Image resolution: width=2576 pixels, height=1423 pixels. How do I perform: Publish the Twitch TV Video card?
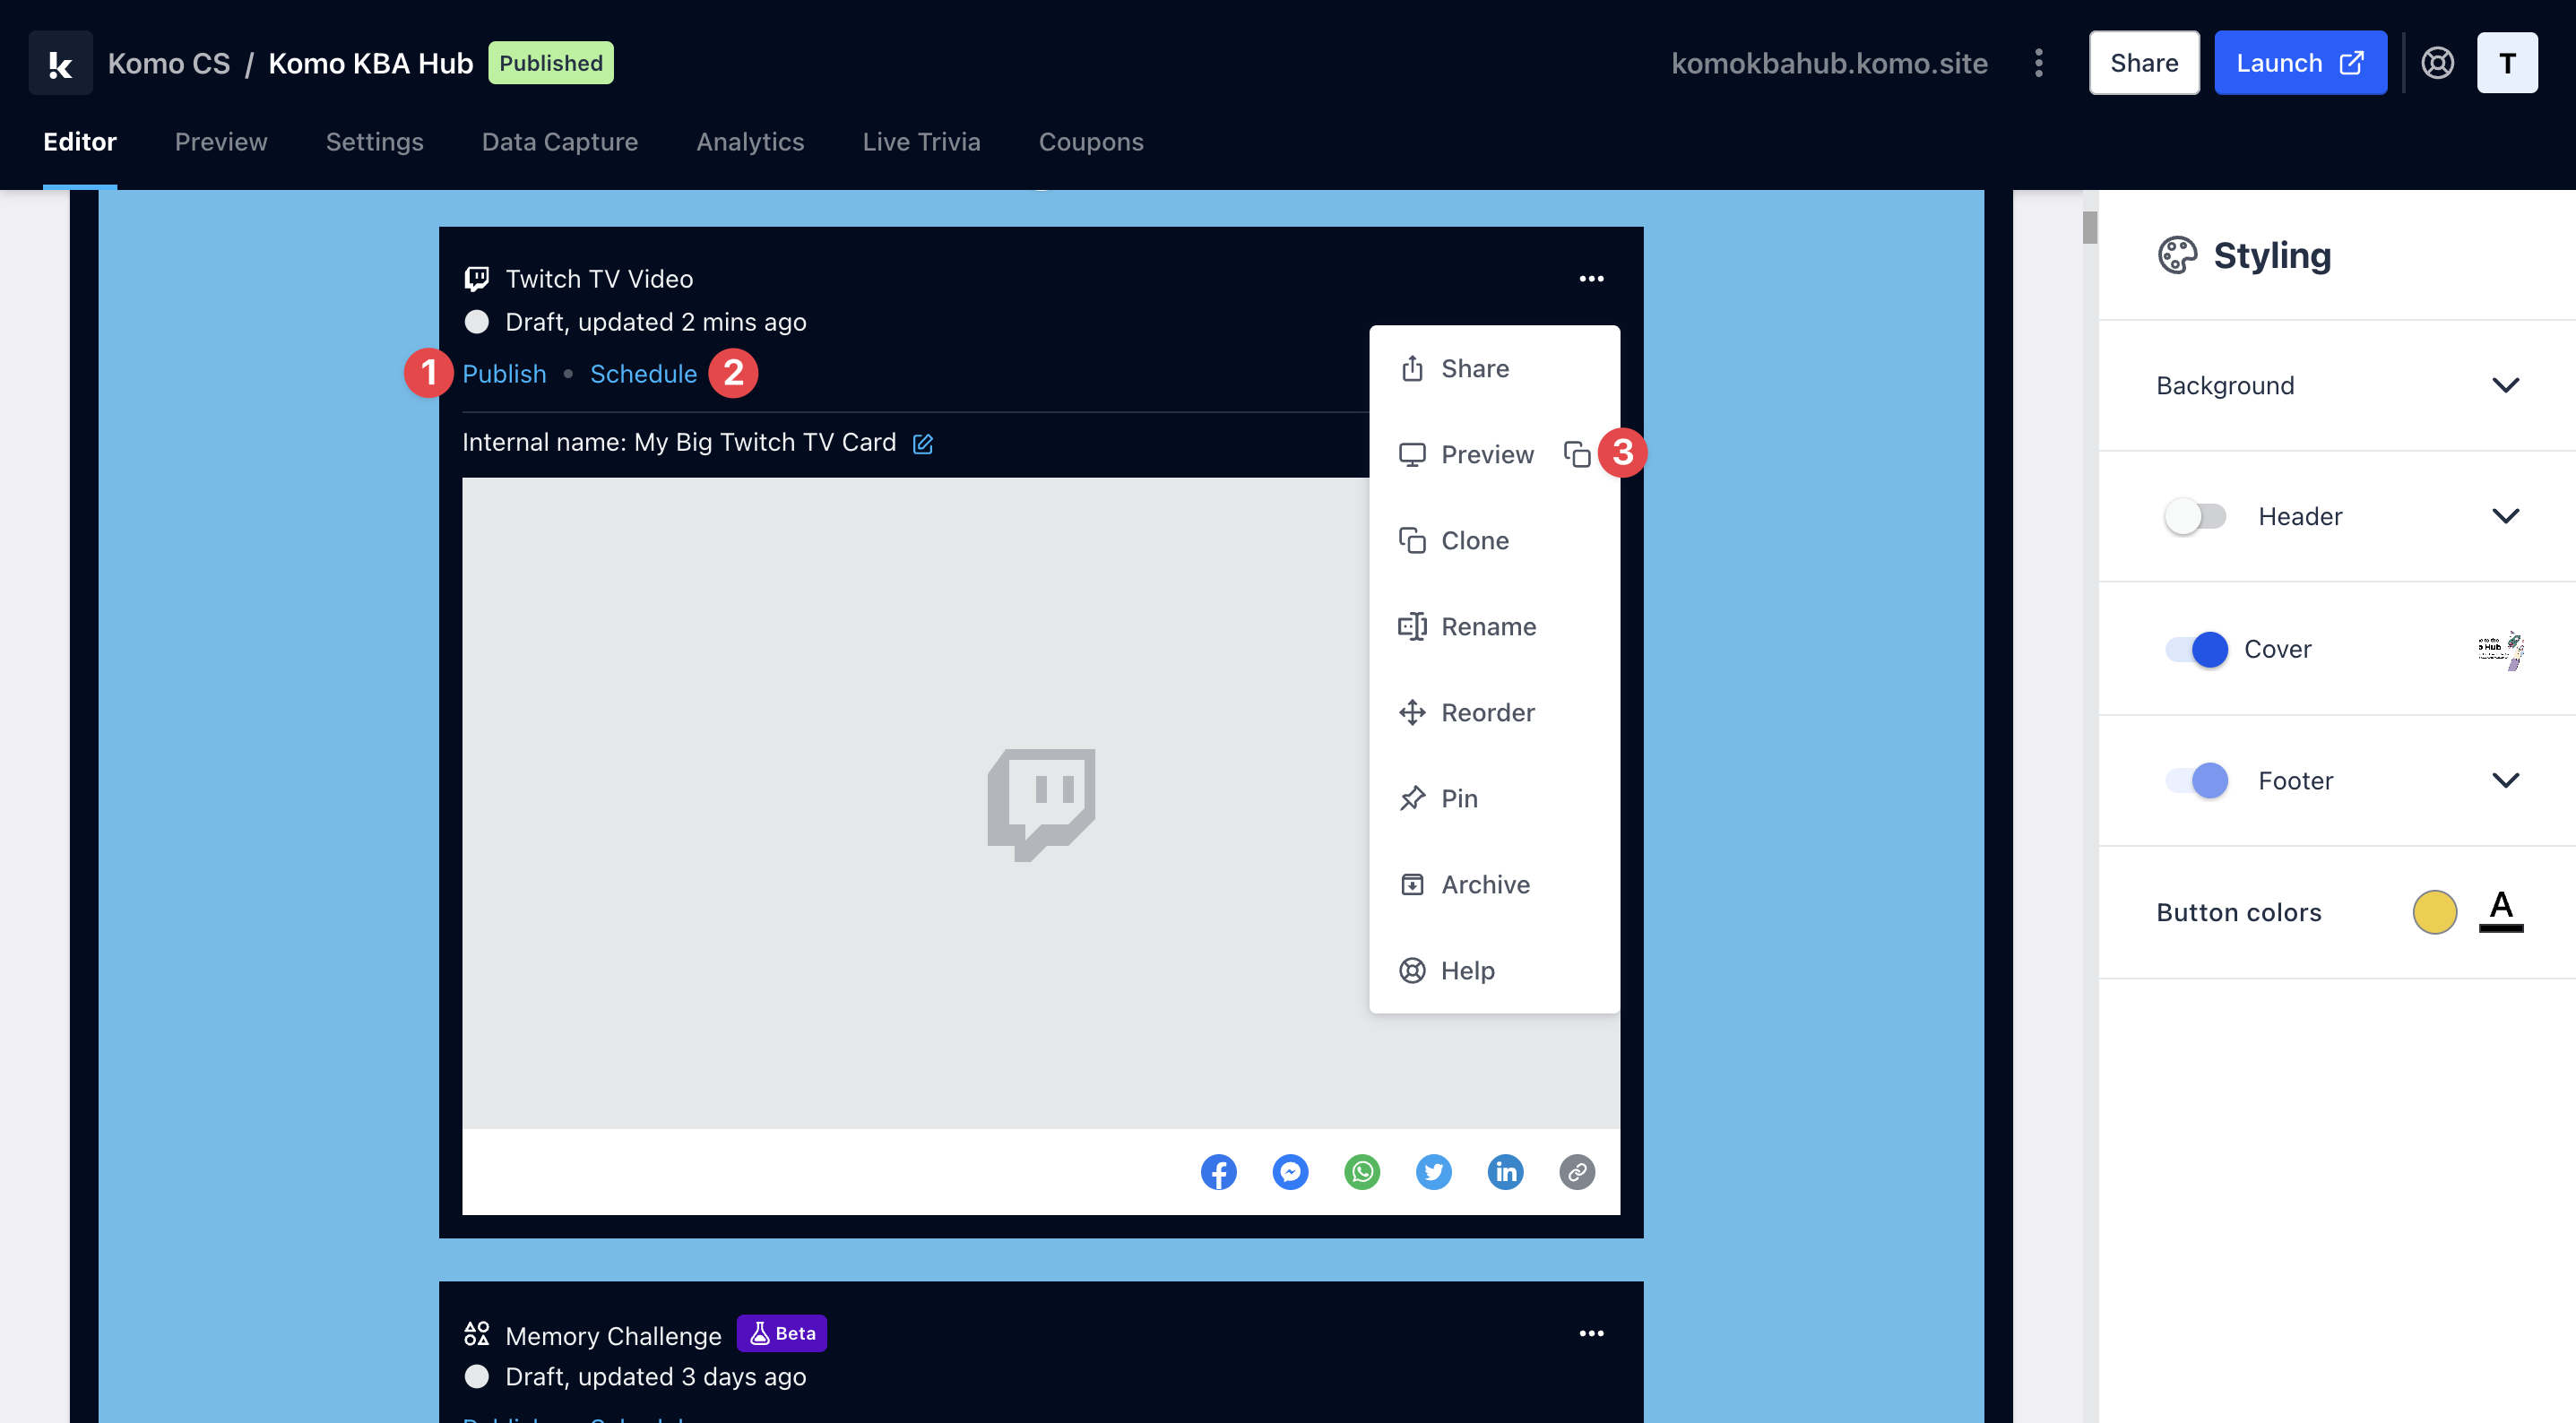504,374
